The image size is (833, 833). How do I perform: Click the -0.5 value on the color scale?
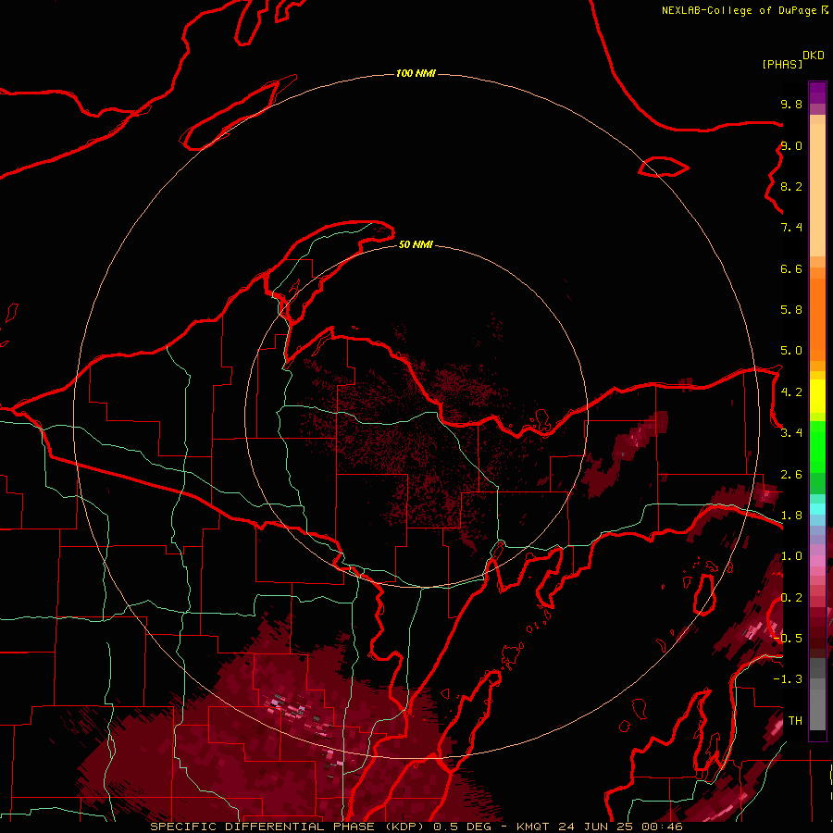[x=788, y=638]
